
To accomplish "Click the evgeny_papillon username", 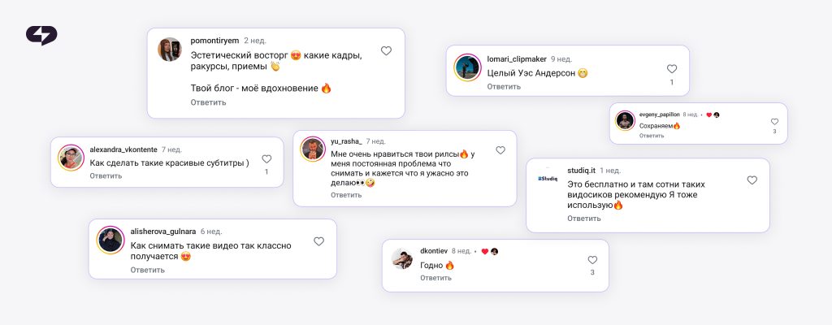I will pos(660,115).
